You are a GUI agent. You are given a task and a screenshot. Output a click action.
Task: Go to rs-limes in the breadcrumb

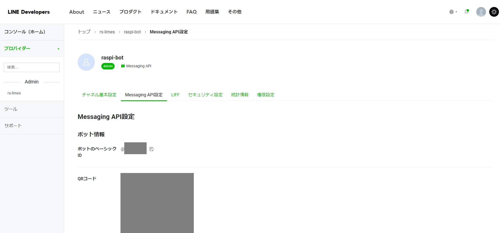pyautogui.click(x=107, y=32)
